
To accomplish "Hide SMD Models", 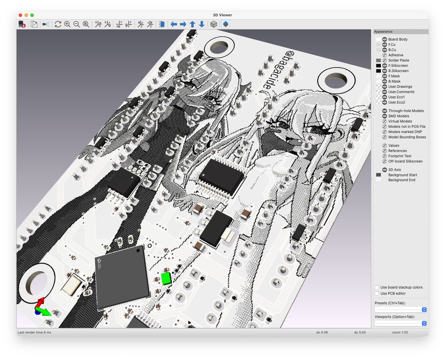I will coord(385,116).
